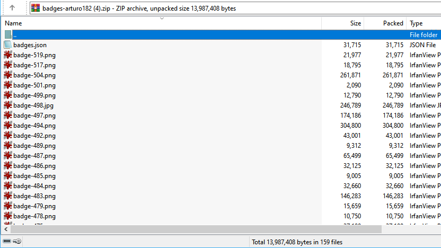This screenshot has width=441, height=248.
Task: Sort by the Name column header
Action: point(13,23)
